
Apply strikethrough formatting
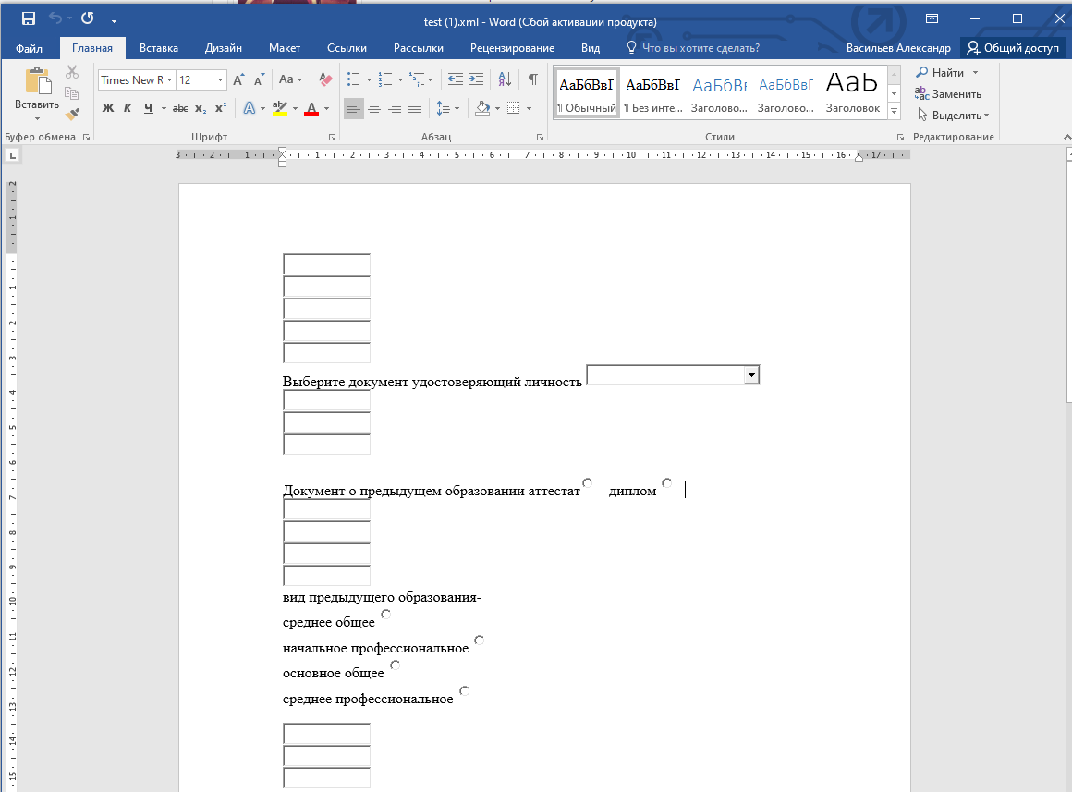(180, 108)
